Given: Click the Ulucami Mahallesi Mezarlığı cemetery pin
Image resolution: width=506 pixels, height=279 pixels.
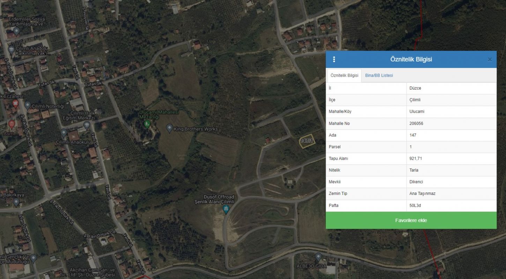Looking at the screenshot, I should point(147,124).
